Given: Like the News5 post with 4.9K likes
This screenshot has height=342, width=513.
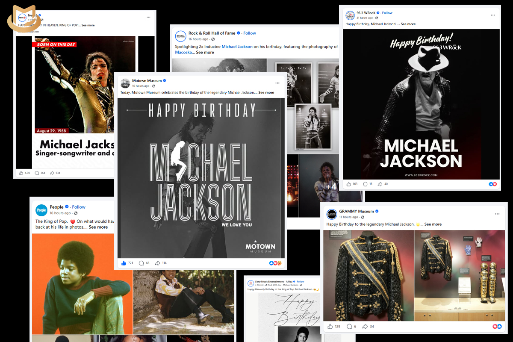Looking at the screenshot, I should click(21, 173).
